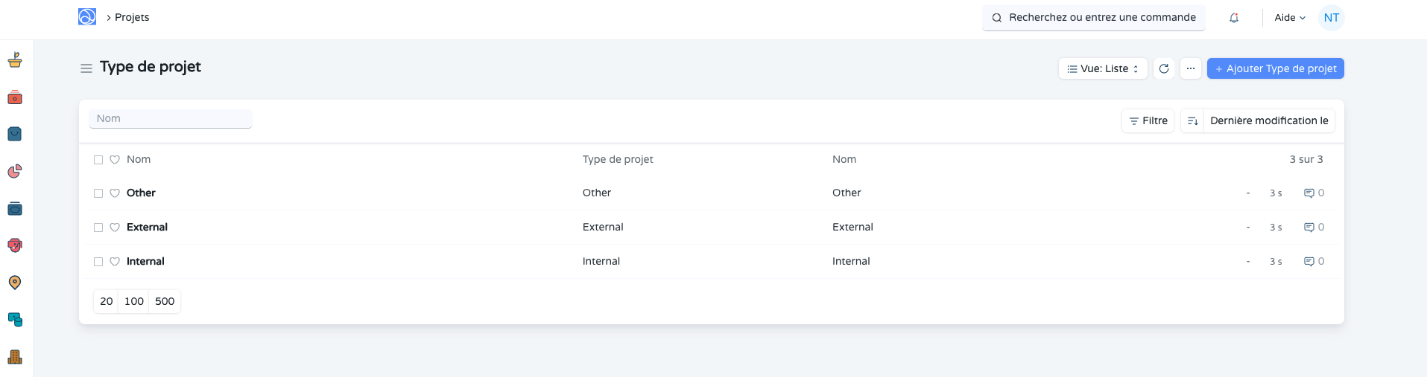Viewport: 1427px width, 377px height.
Task: Check the Internal row checkbox
Action: (x=98, y=262)
